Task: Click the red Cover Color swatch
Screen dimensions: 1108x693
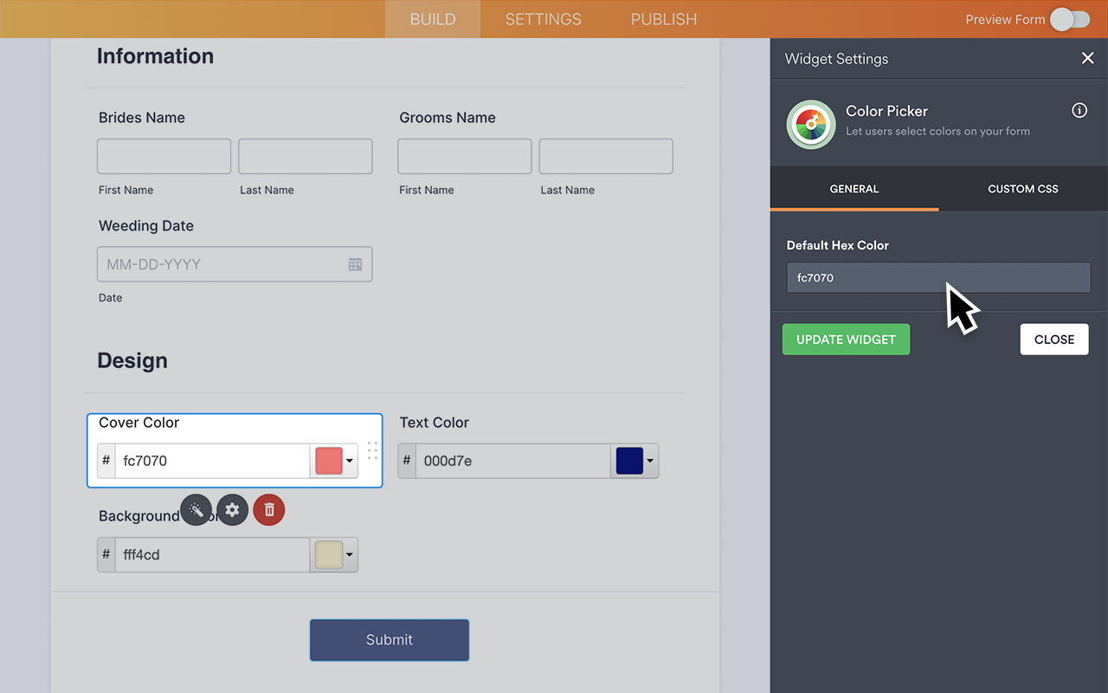Action: (x=332, y=461)
